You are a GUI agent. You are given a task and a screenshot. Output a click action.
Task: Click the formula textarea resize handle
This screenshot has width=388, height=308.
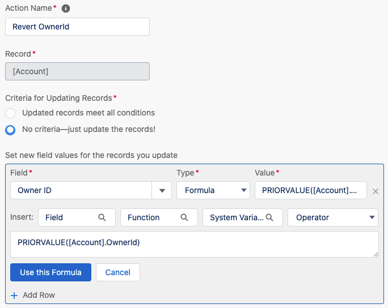(376, 254)
